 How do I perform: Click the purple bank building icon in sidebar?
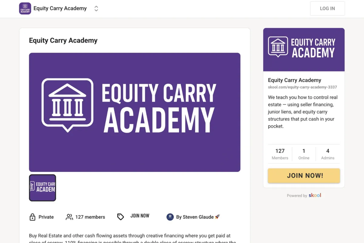tap(278, 46)
